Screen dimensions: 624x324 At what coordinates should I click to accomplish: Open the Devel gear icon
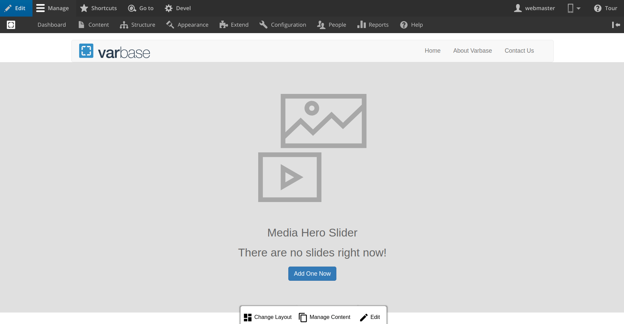169,8
